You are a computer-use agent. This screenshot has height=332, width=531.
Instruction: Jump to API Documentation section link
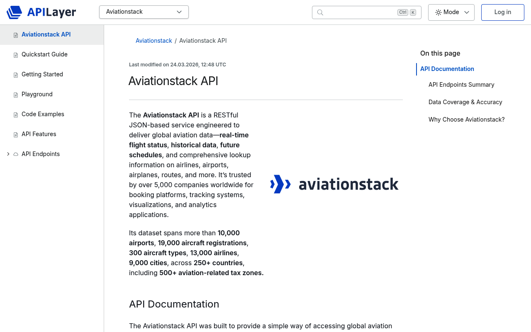(x=447, y=69)
